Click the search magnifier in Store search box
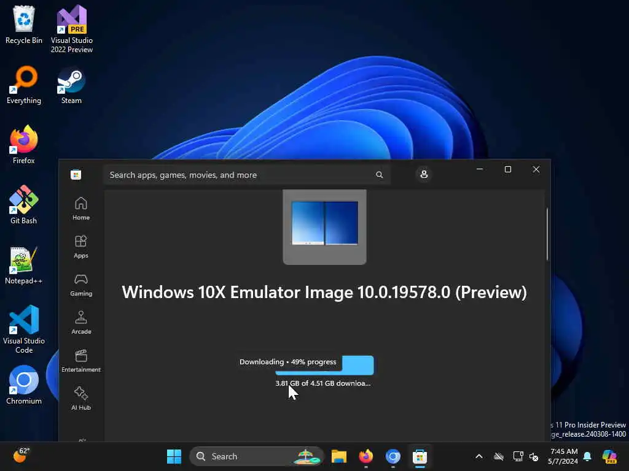This screenshot has height=471, width=629. point(380,175)
